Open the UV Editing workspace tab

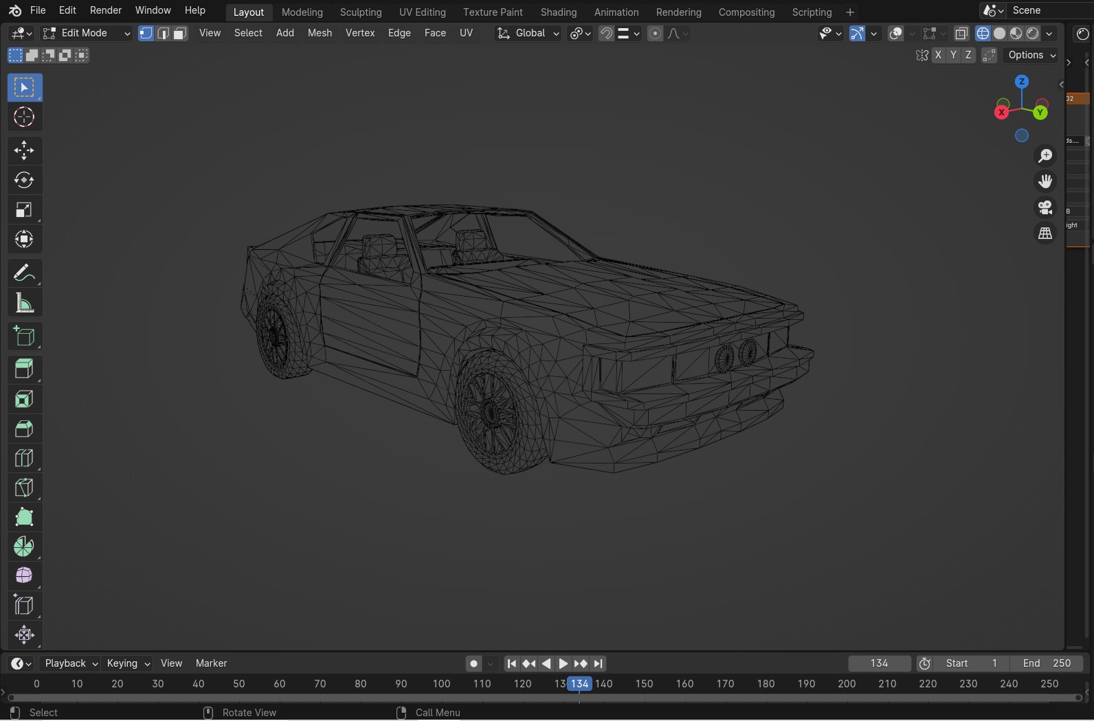(x=423, y=12)
